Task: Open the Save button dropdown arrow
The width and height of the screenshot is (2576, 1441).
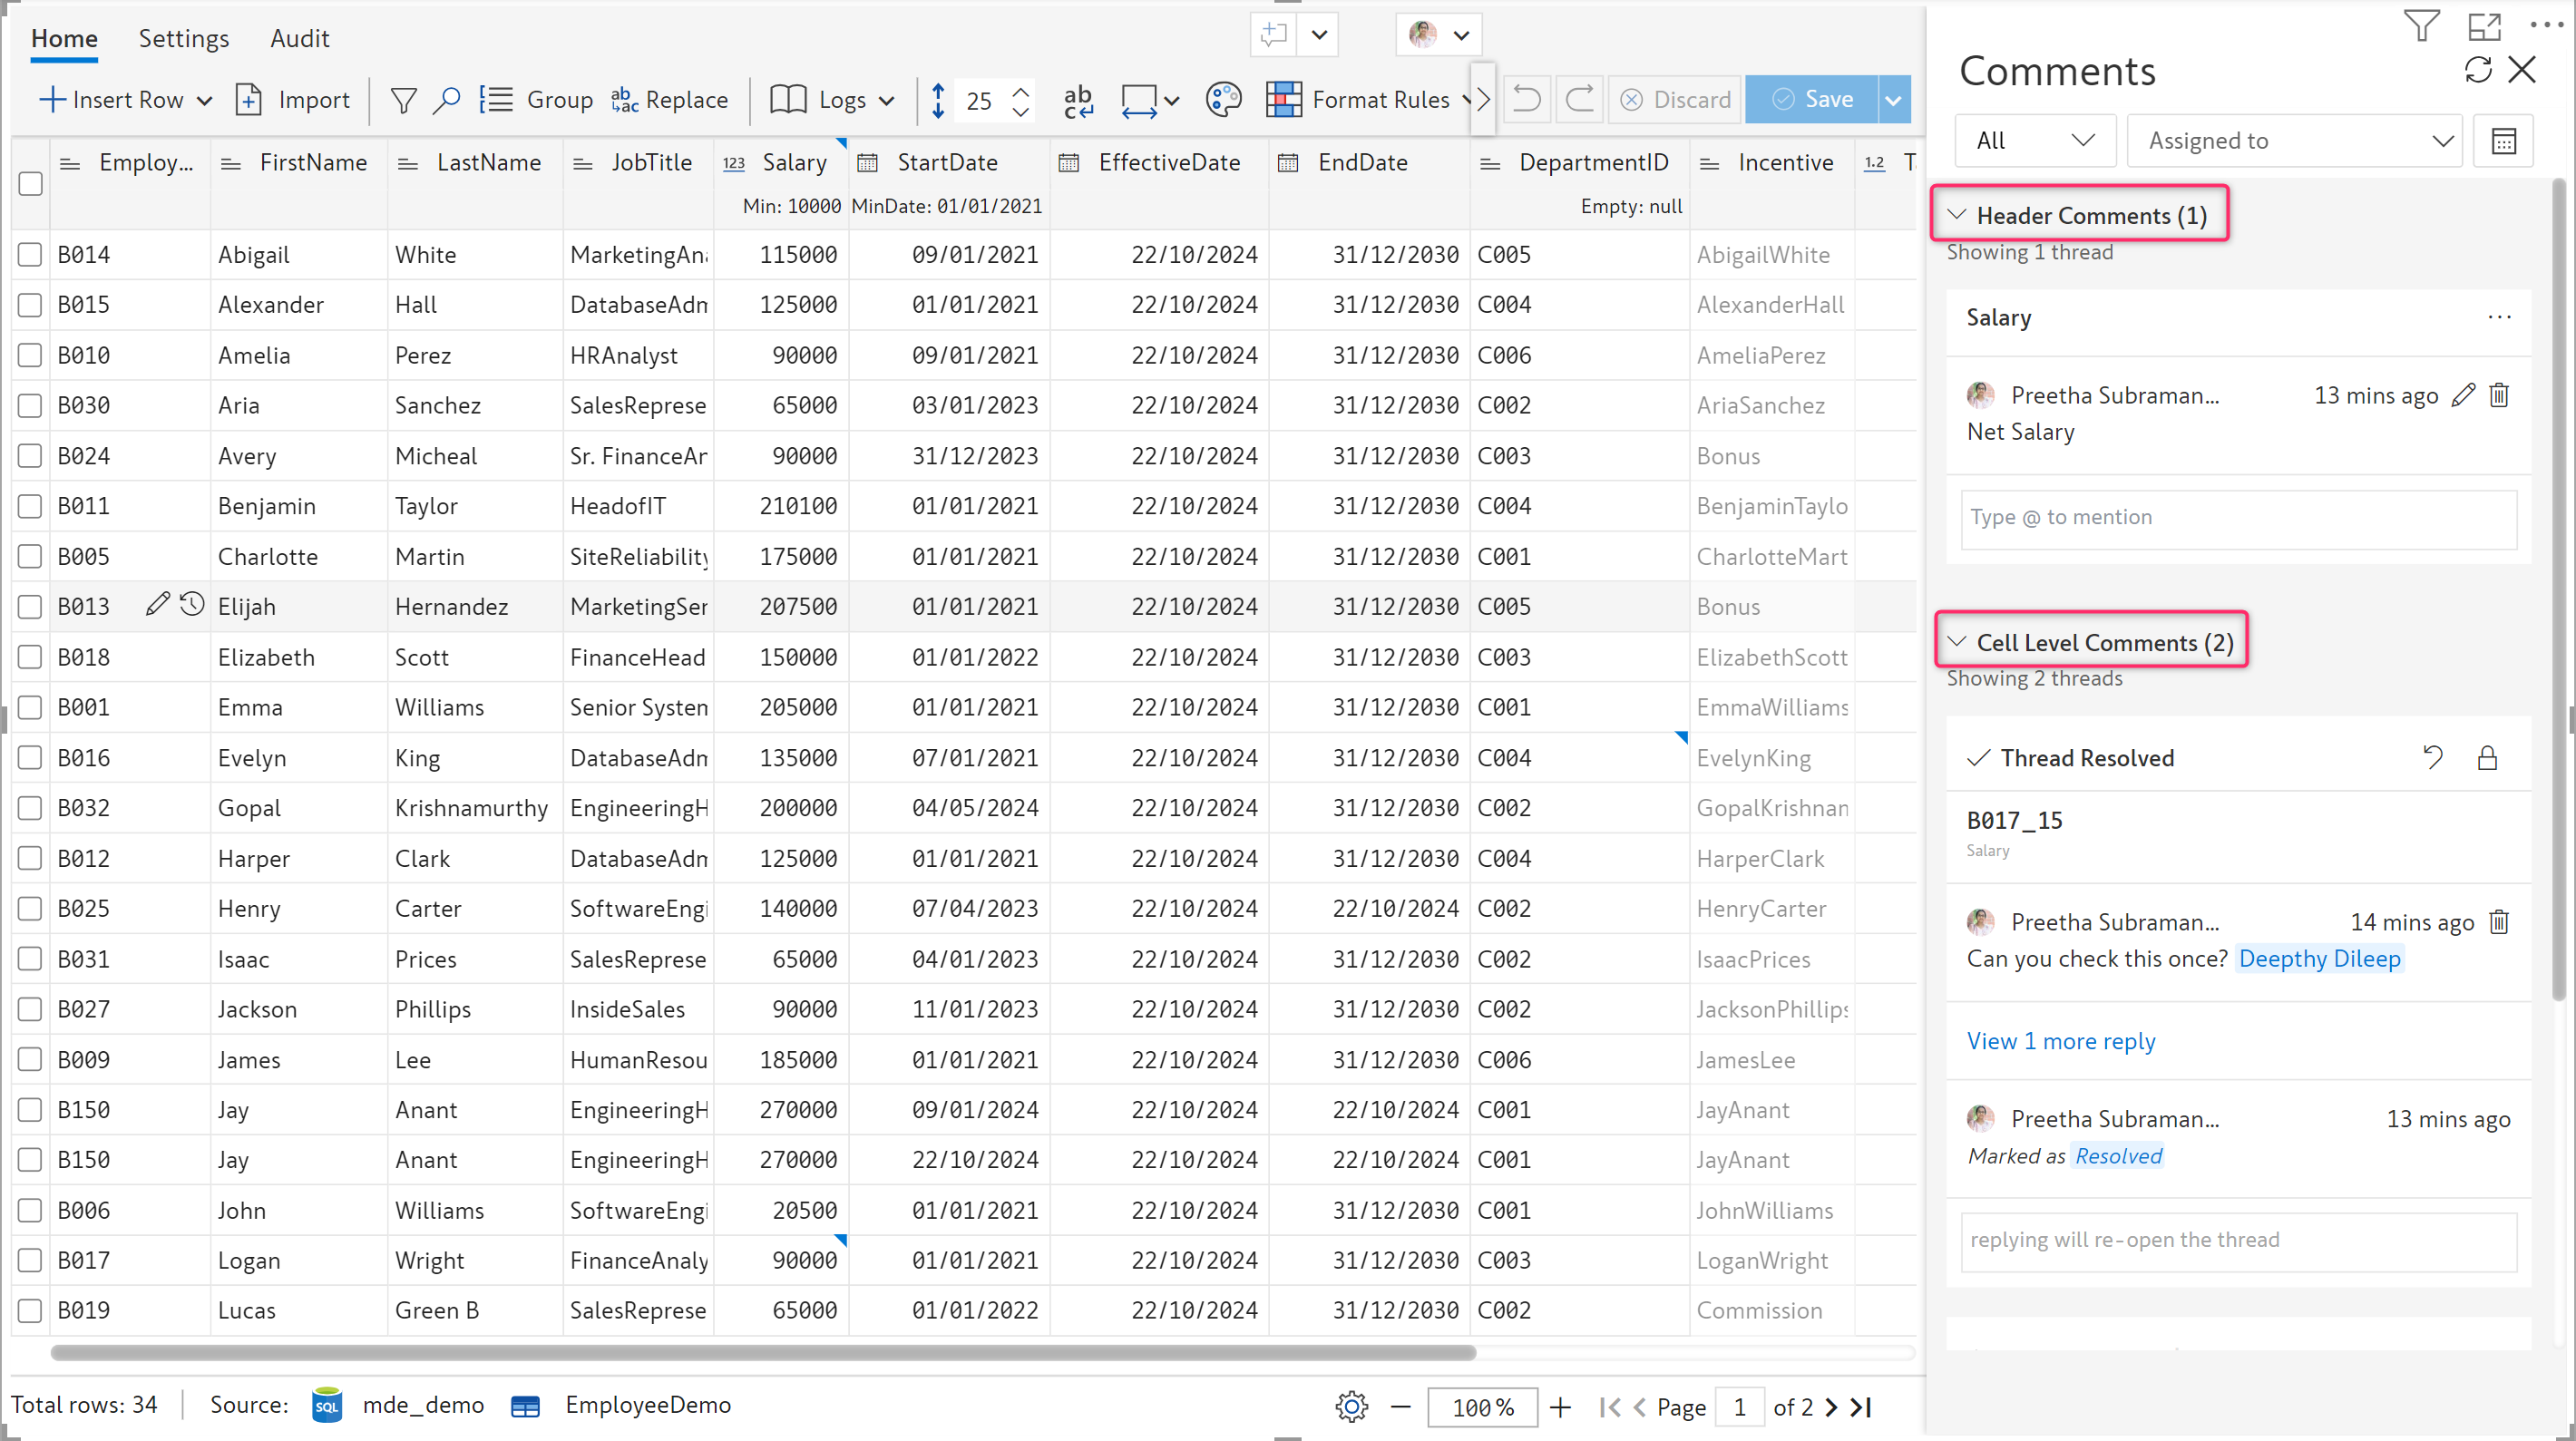Action: (x=1893, y=100)
